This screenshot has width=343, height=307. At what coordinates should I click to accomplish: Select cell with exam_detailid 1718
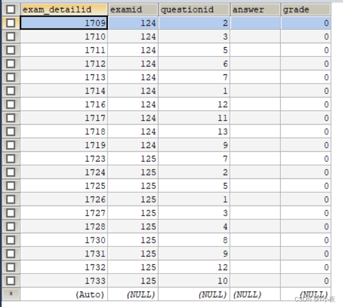64,132
